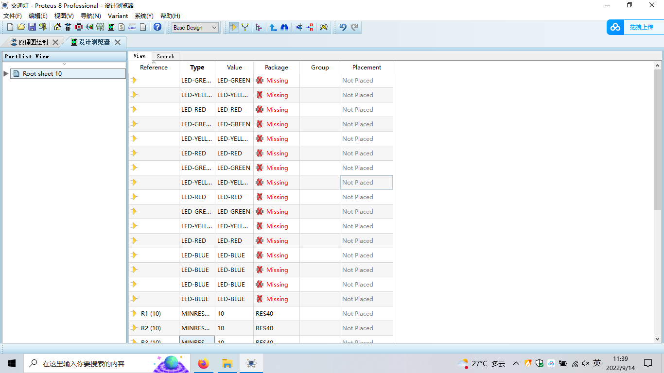This screenshot has height=373, width=664.
Task: Open the 文件(F) menu
Action: [x=12, y=16]
